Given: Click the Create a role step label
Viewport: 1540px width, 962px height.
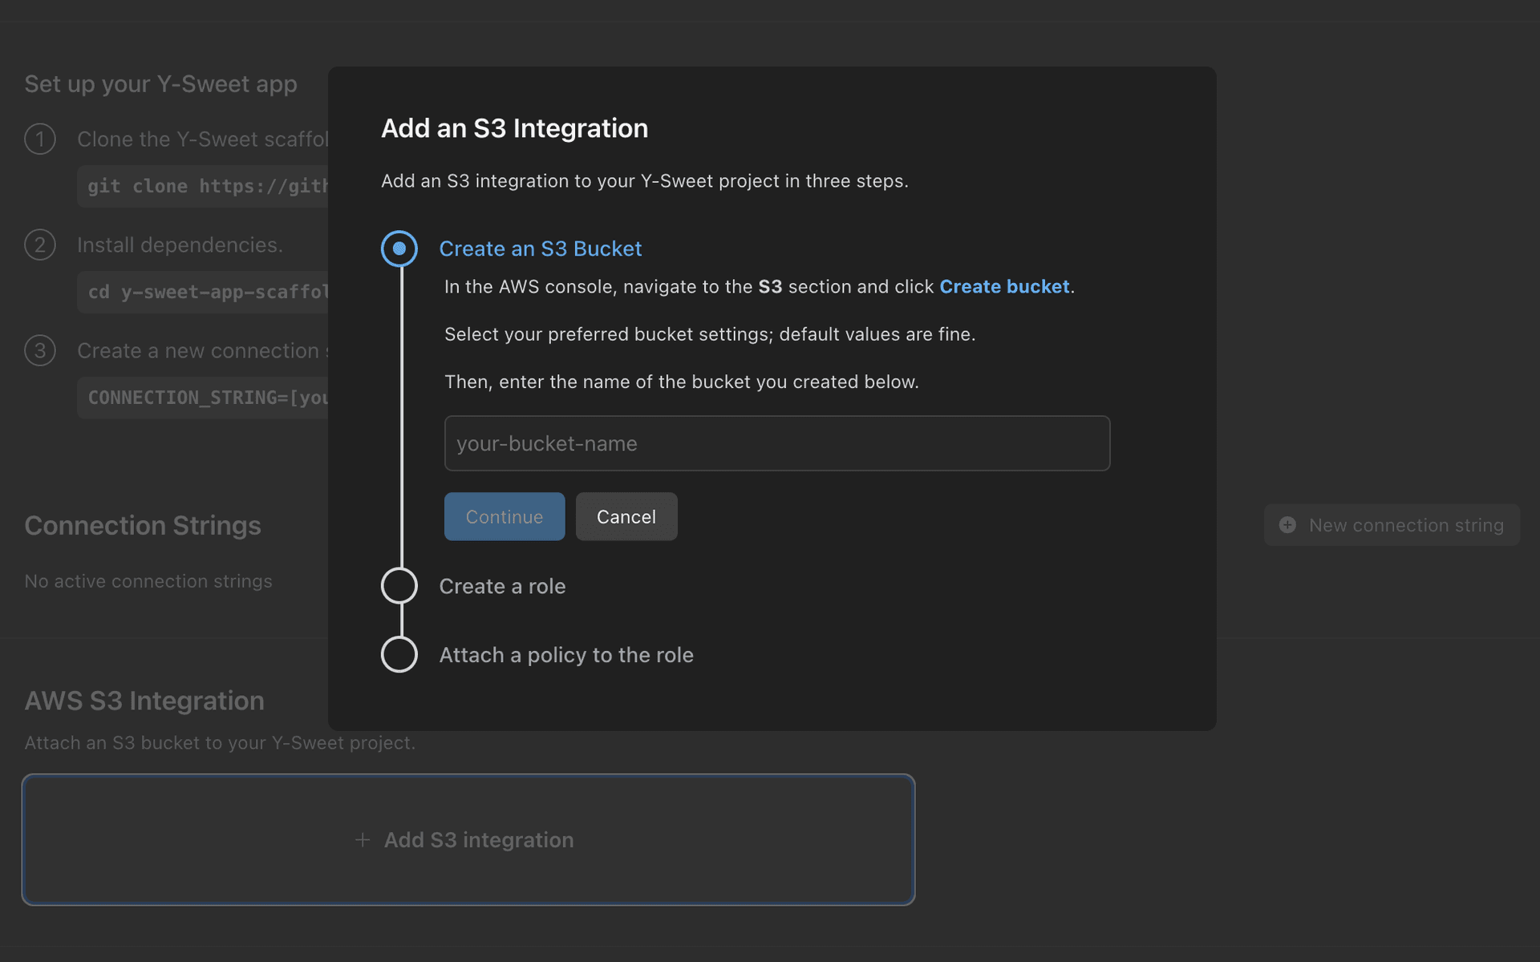Looking at the screenshot, I should point(502,586).
